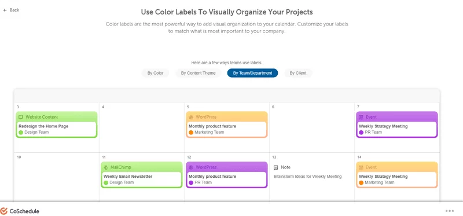
Task: Open the Redesign the Home Page project
Action: (x=43, y=126)
